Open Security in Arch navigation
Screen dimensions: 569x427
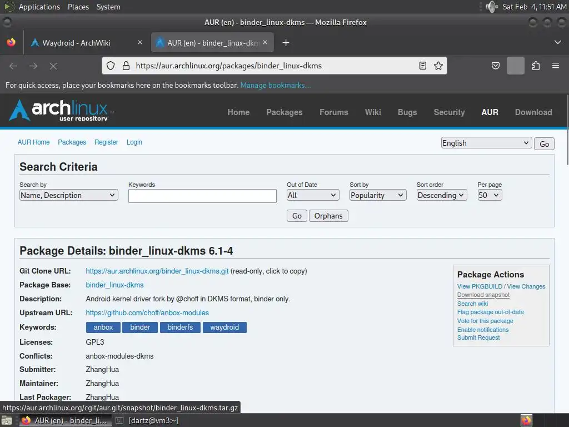449,112
